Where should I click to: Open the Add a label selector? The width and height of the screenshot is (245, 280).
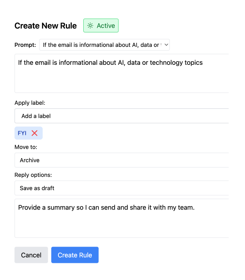click(122, 116)
